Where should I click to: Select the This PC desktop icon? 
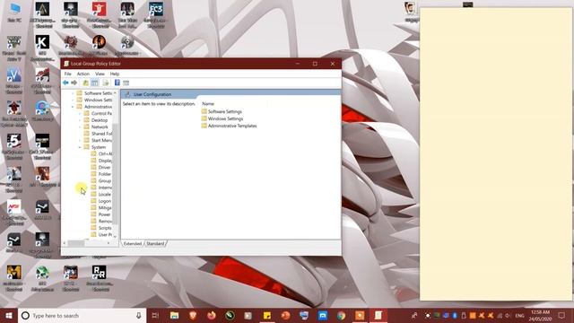(x=14, y=12)
